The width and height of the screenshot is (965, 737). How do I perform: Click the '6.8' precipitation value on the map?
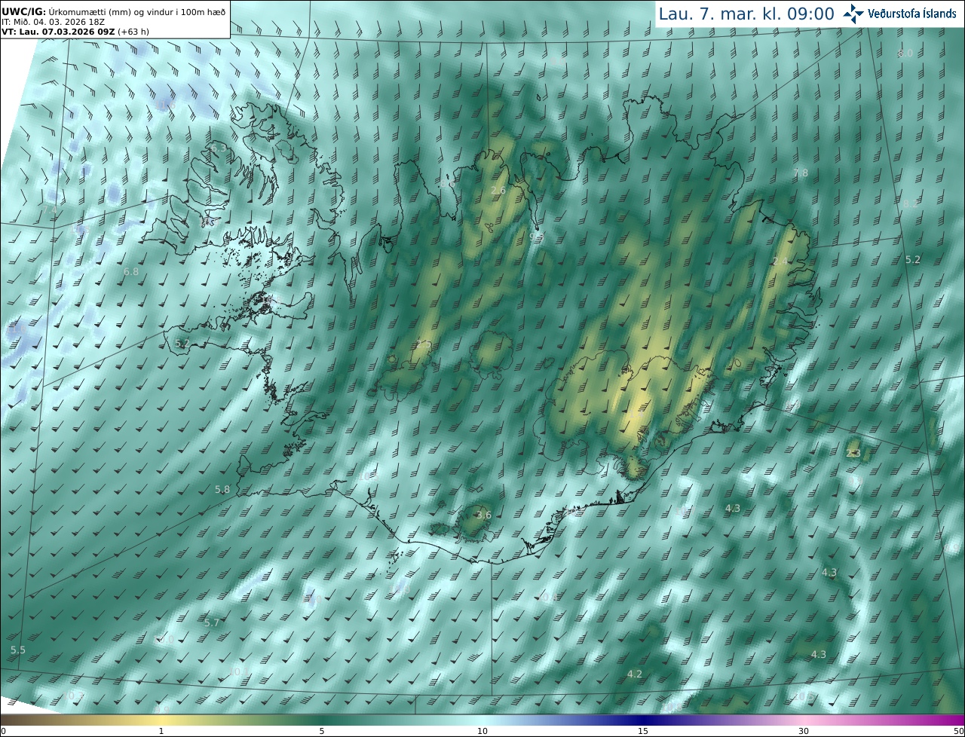click(130, 271)
